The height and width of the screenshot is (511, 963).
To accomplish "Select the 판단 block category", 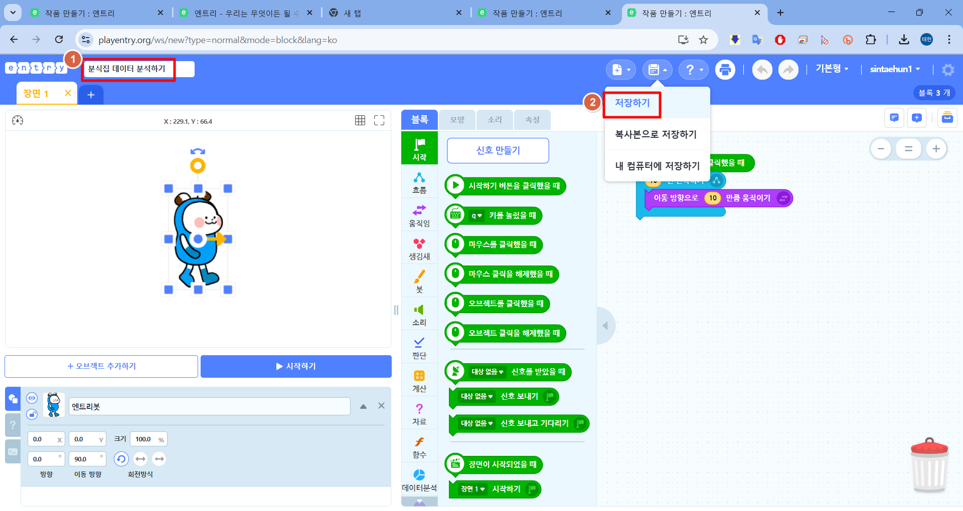I will (419, 348).
